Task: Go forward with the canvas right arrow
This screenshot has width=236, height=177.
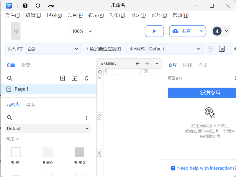Action: click(x=147, y=63)
